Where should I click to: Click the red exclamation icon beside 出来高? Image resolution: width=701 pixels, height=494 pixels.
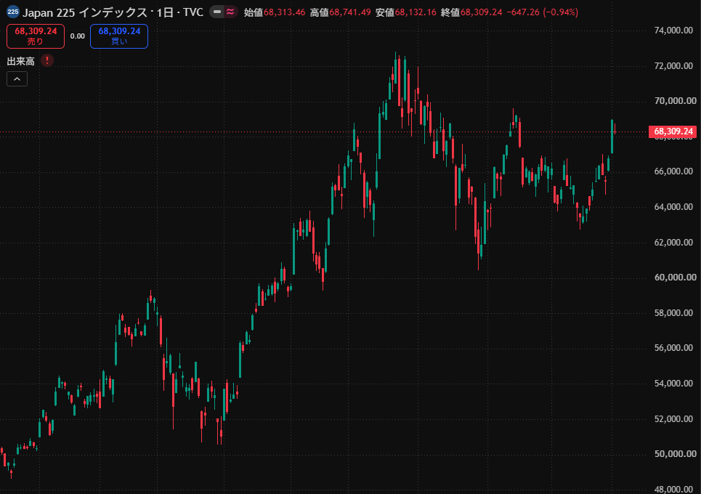(x=47, y=61)
